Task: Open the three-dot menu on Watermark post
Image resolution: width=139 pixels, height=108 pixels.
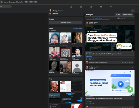Action: click(132, 68)
